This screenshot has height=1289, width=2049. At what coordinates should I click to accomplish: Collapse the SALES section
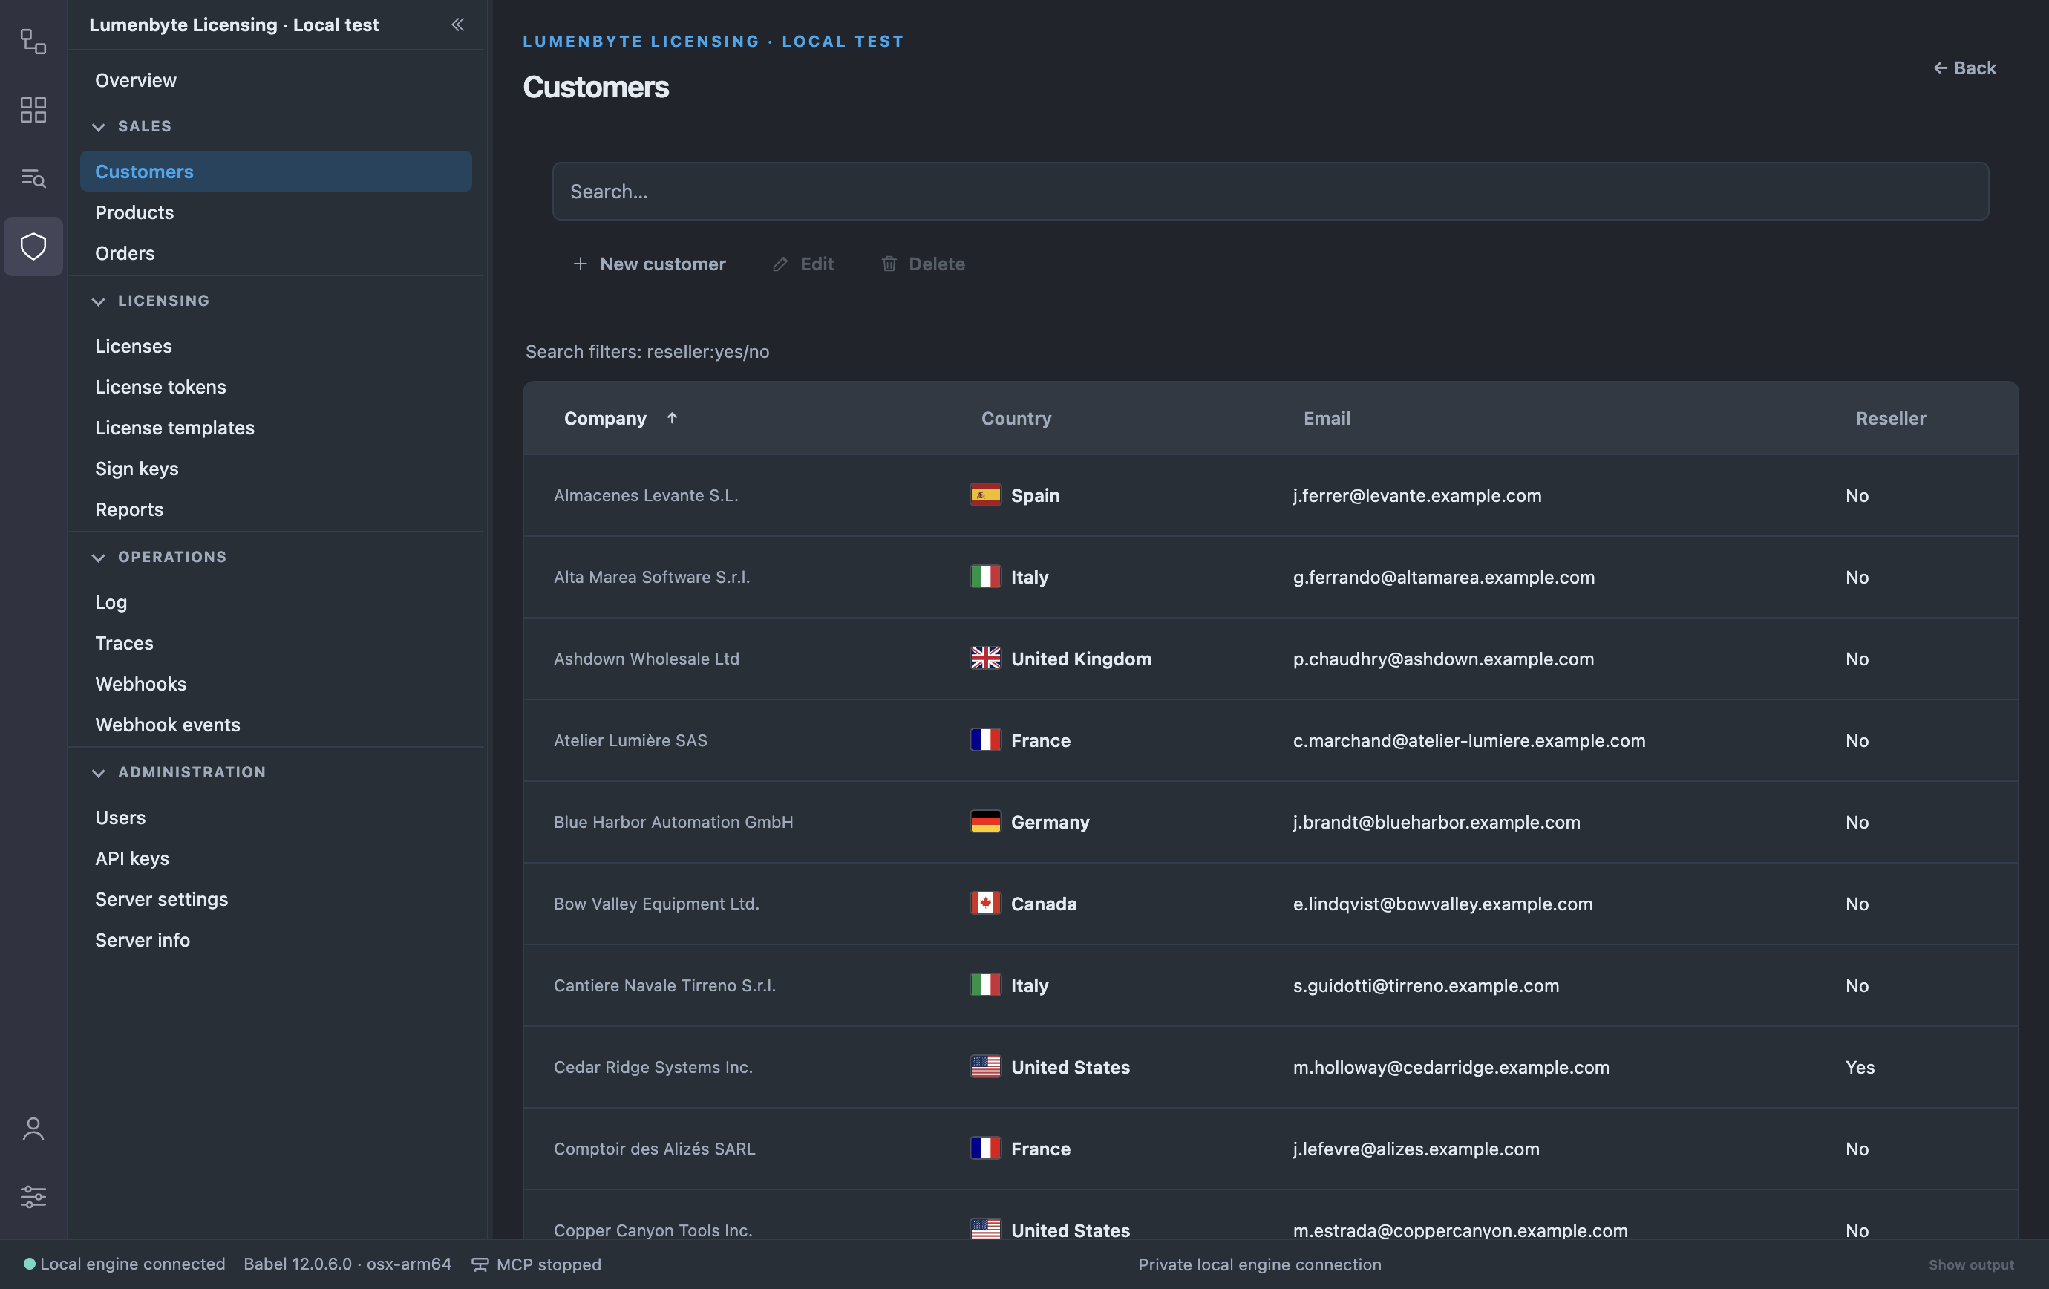click(x=99, y=127)
